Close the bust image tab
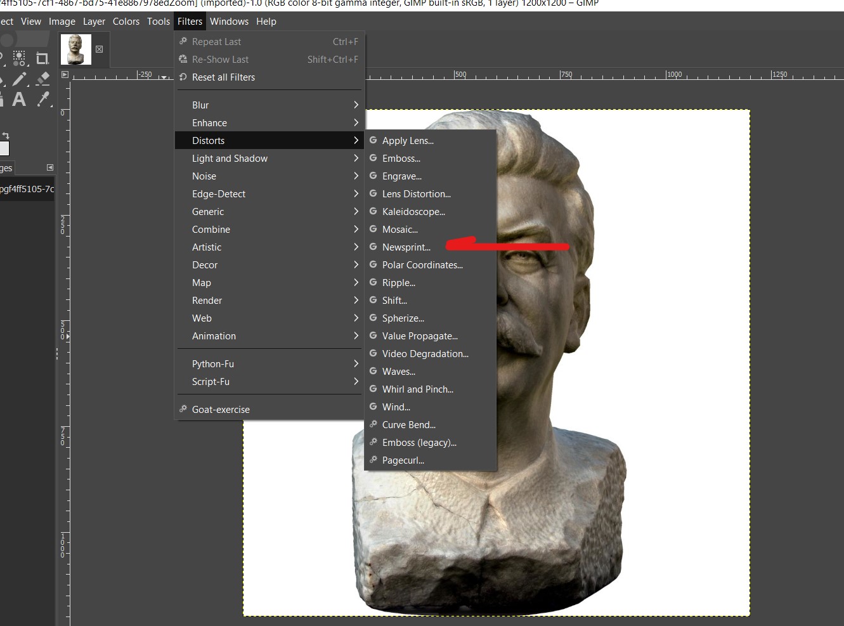This screenshot has width=844, height=626. coord(99,49)
